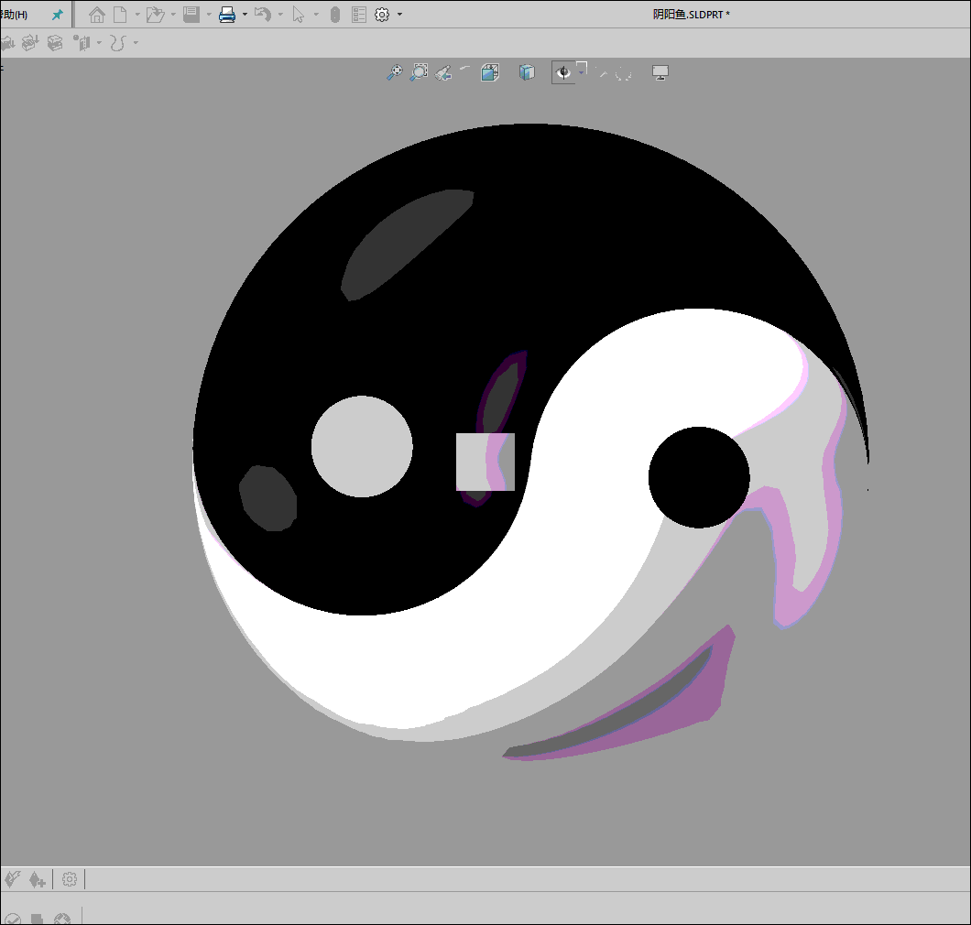This screenshot has width=971, height=925.
Task: Open the Help (H) menu
Action: point(14,15)
